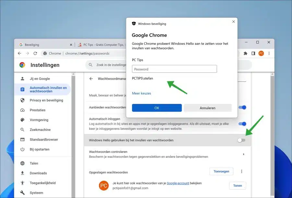This screenshot has height=198, width=292.
Task: Click pctipsinfo01@gmail.com email text
Action: point(130,188)
